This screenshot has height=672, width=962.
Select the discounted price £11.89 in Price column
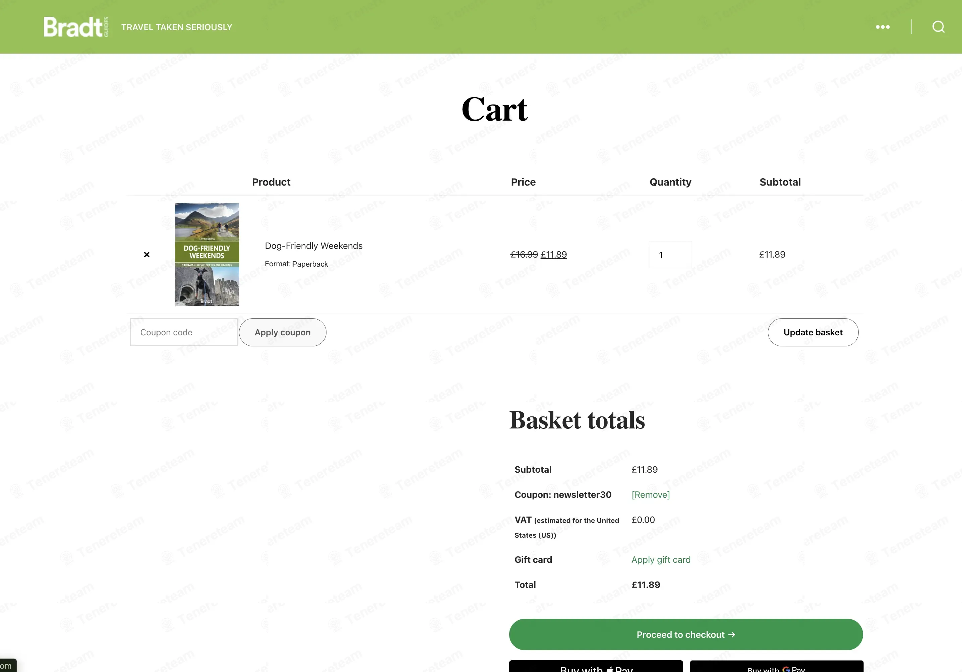[x=553, y=255]
